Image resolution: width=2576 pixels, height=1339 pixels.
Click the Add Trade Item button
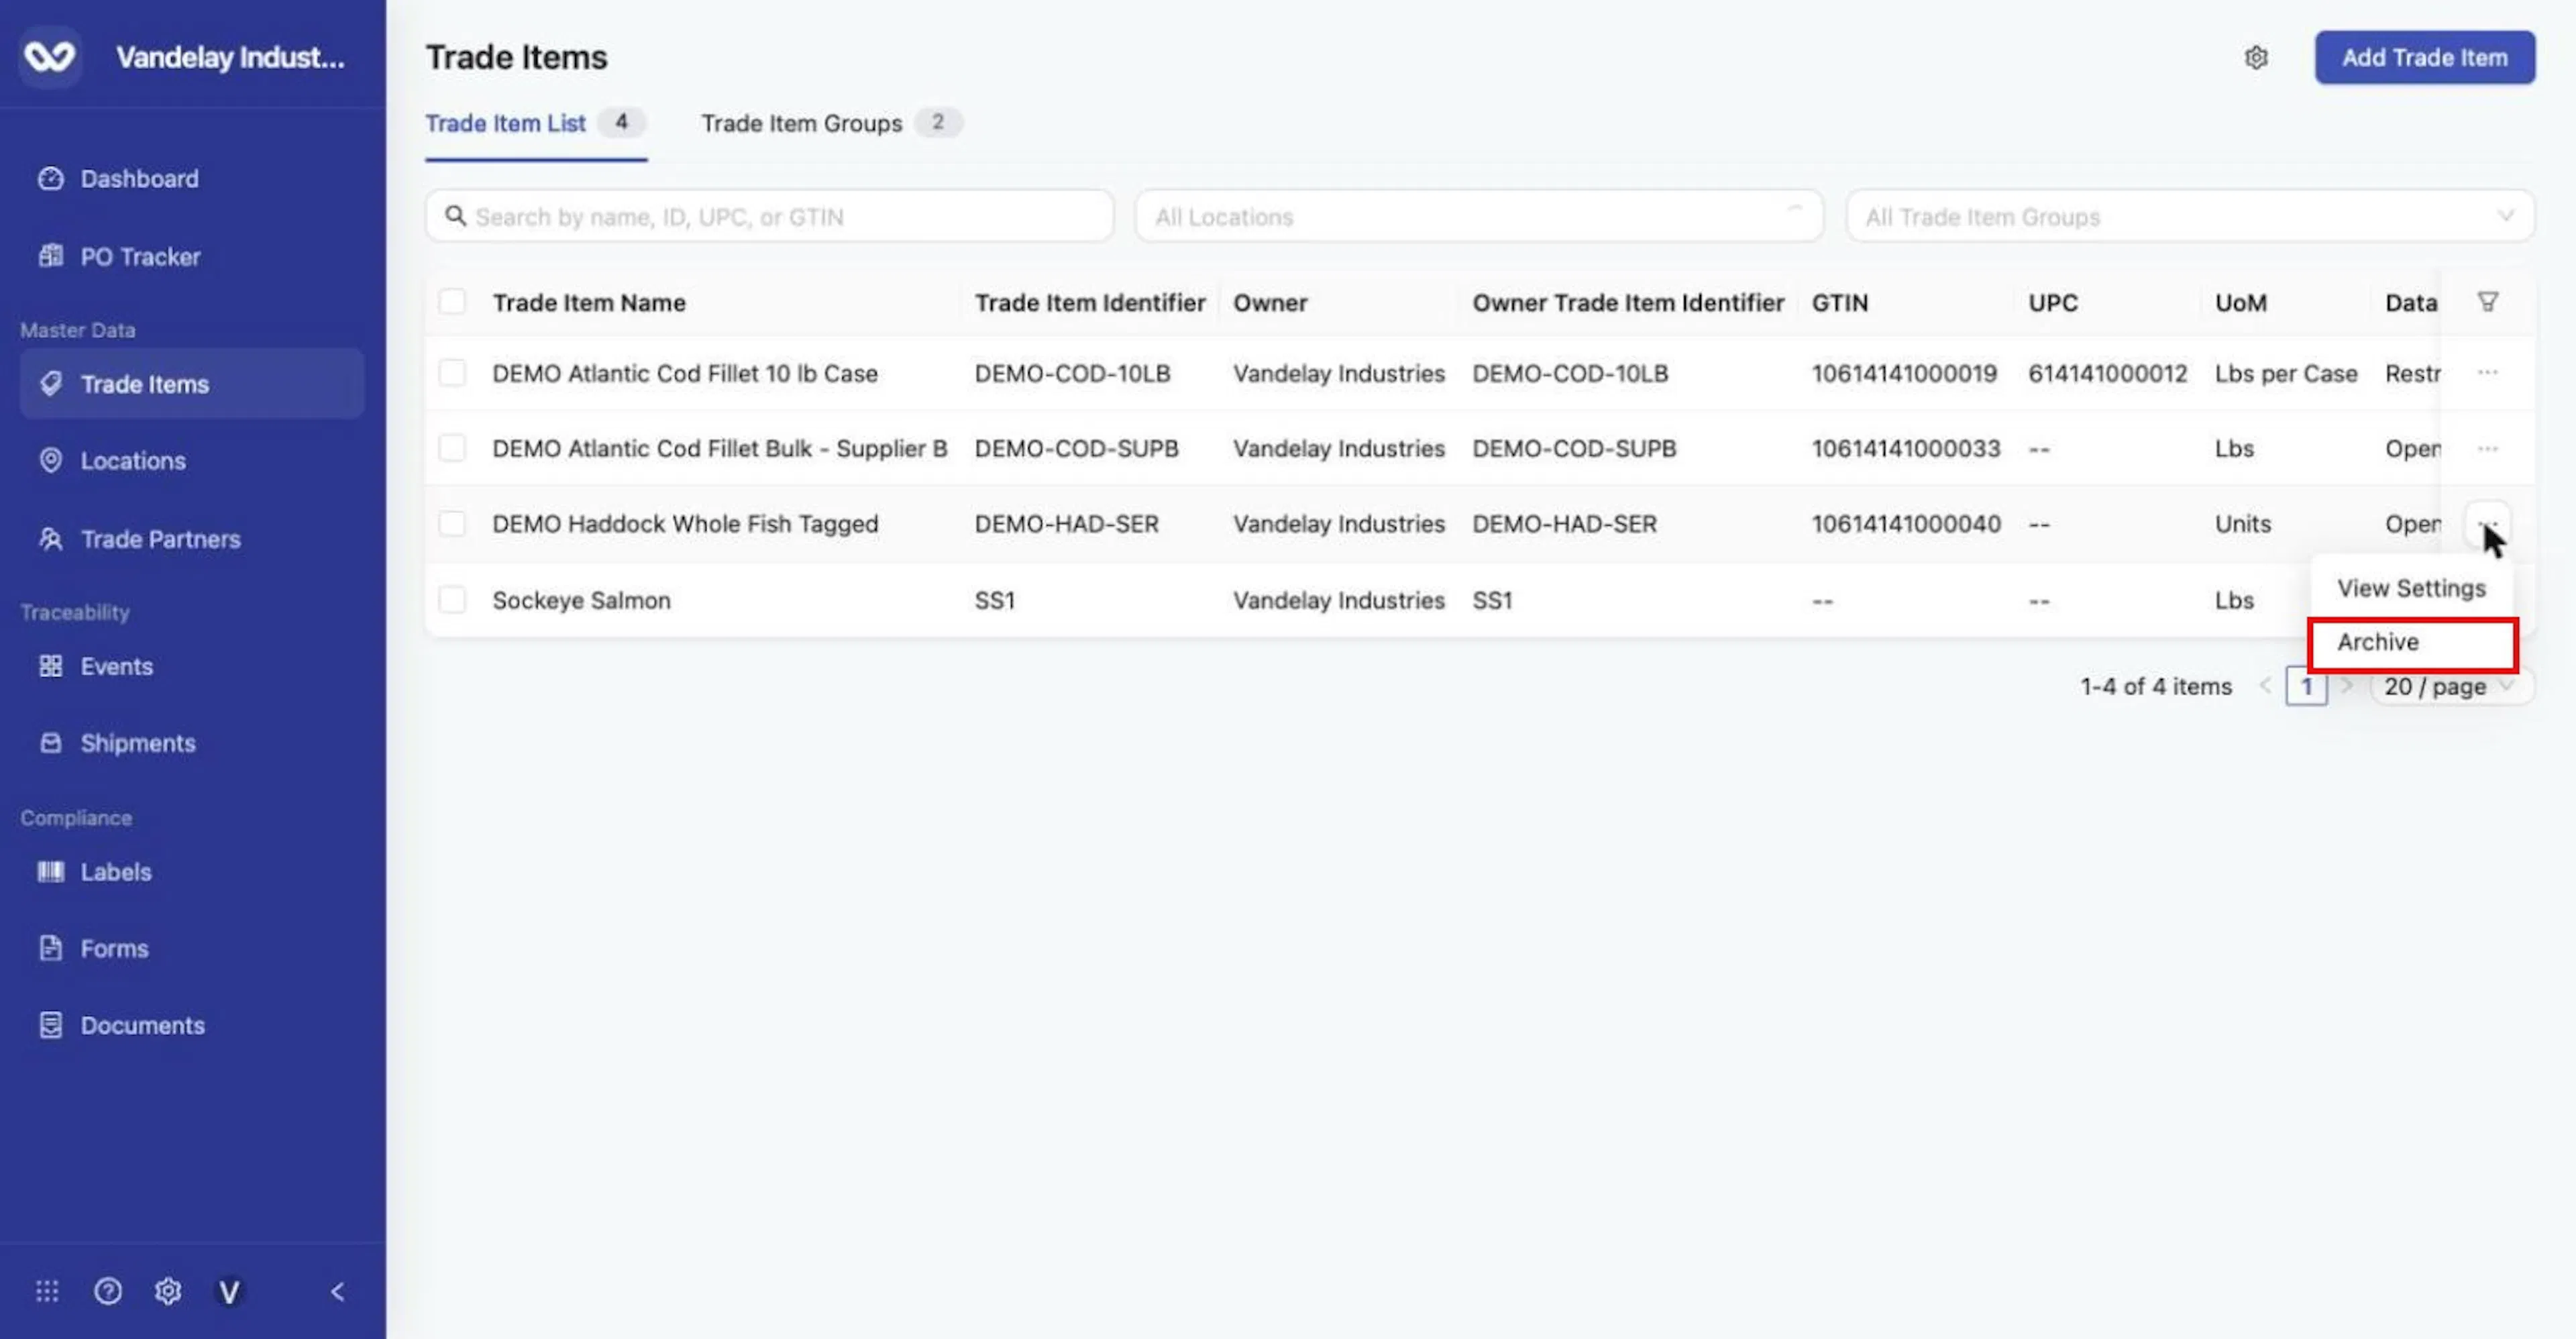[2424, 58]
